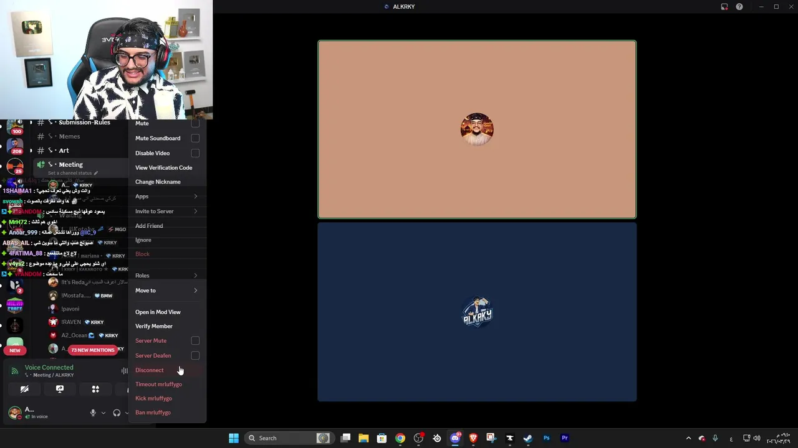The height and width of the screenshot is (448, 798).
Task: Open Google Chrome from the taskbar
Action: click(400, 438)
